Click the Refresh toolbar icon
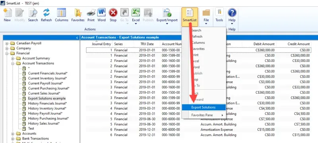 (x=46, y=13)
